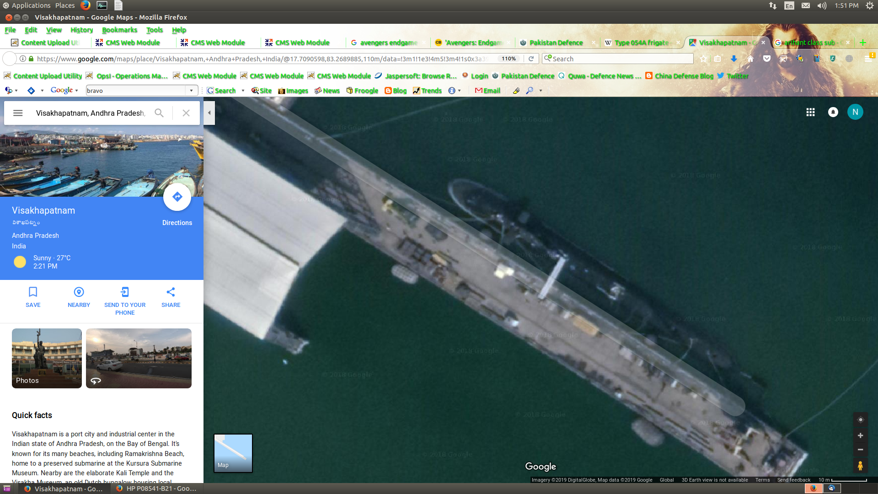Viewport: 878px width, 494px height.
Task: Open HP P08541-B21 window in taskbar
Action: pyautogui.click(x=156, y=489)
